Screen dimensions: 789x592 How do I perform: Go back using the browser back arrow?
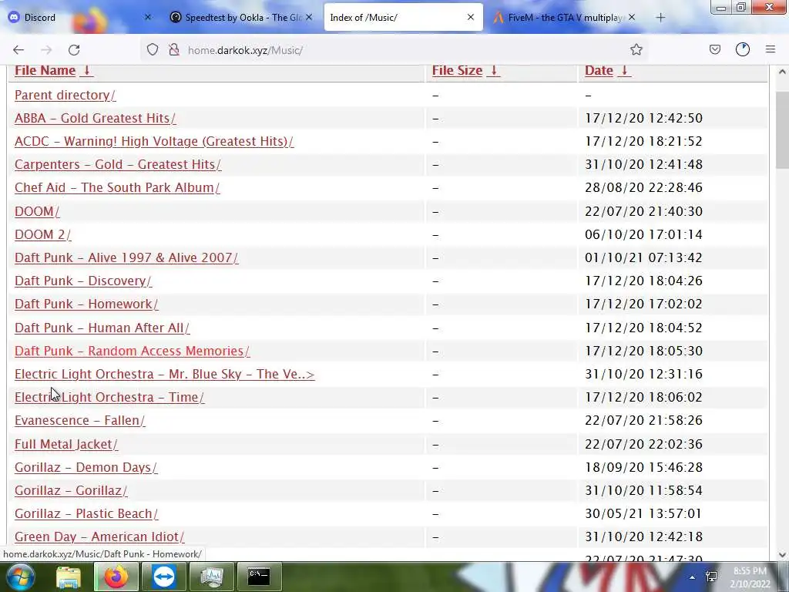pyautogui.click(x=18, y=50)
